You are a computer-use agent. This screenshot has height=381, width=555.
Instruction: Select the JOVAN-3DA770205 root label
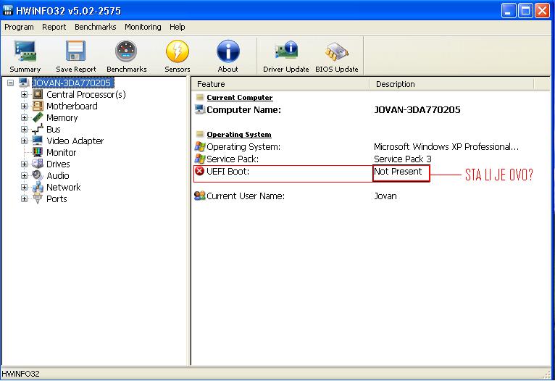click(x=72, y=83)
